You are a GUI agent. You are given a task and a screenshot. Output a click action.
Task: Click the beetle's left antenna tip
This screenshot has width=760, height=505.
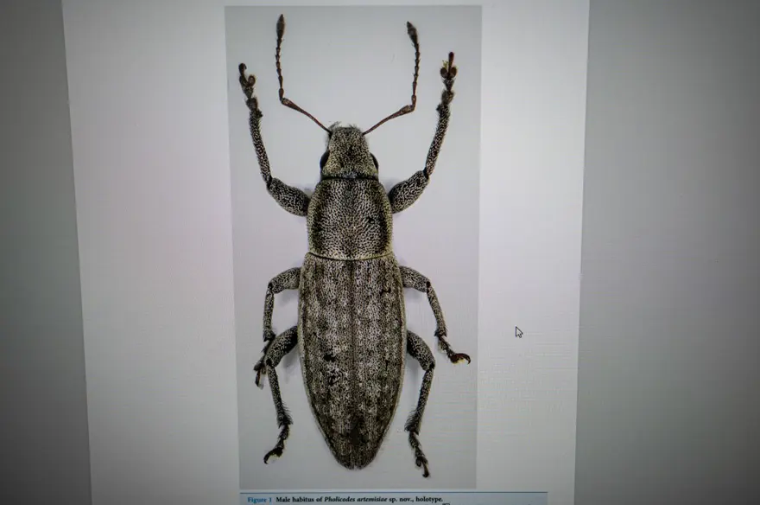pyautogui.click(x=280, y=21)
